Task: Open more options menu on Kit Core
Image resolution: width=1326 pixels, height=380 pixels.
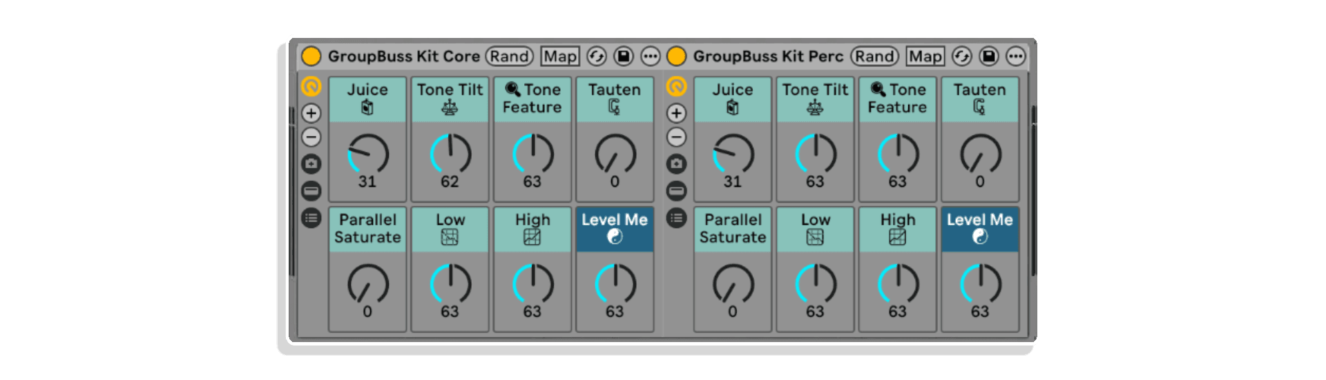Action: pos(651,56)
